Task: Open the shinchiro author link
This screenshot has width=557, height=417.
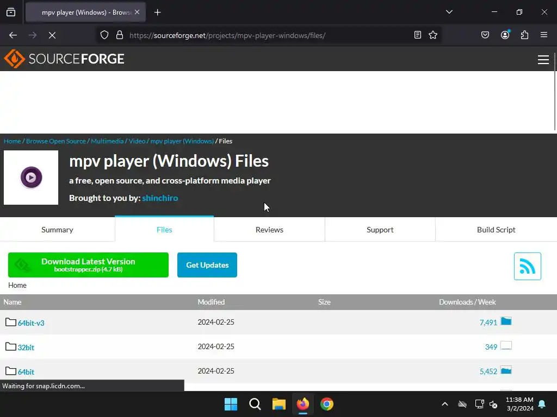Action: (x=160, y=198)
